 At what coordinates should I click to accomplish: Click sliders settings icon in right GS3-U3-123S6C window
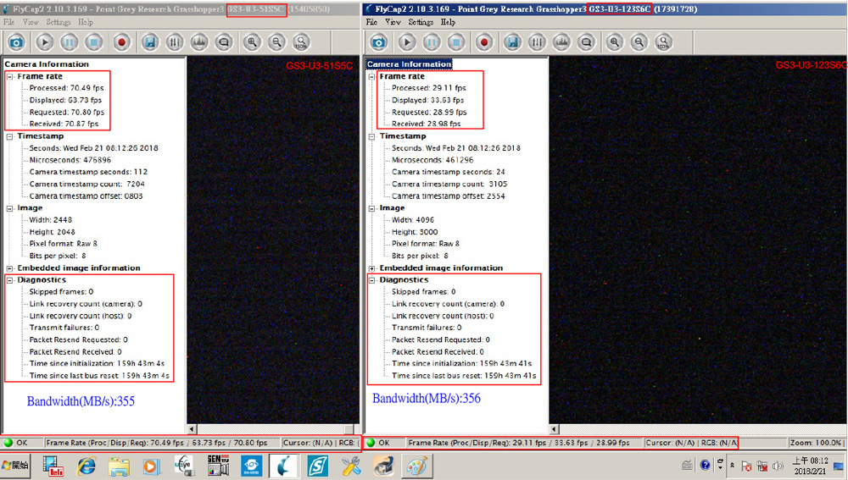point(537,41)
